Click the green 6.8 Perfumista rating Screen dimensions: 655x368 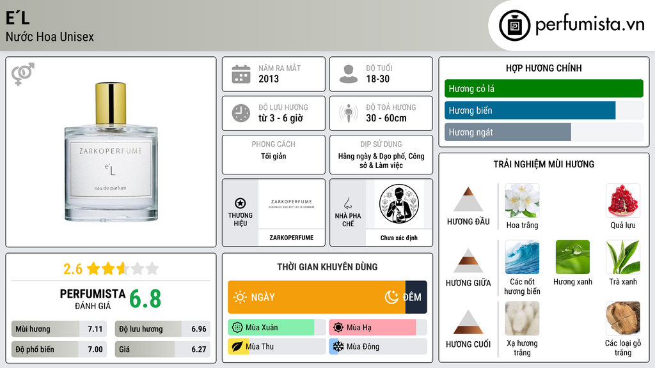145,299
